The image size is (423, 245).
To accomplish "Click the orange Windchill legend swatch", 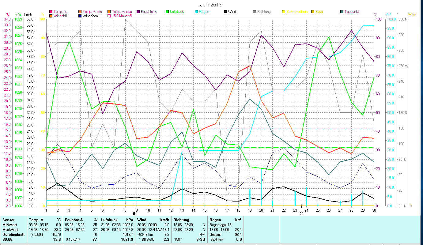I will 51,16.
